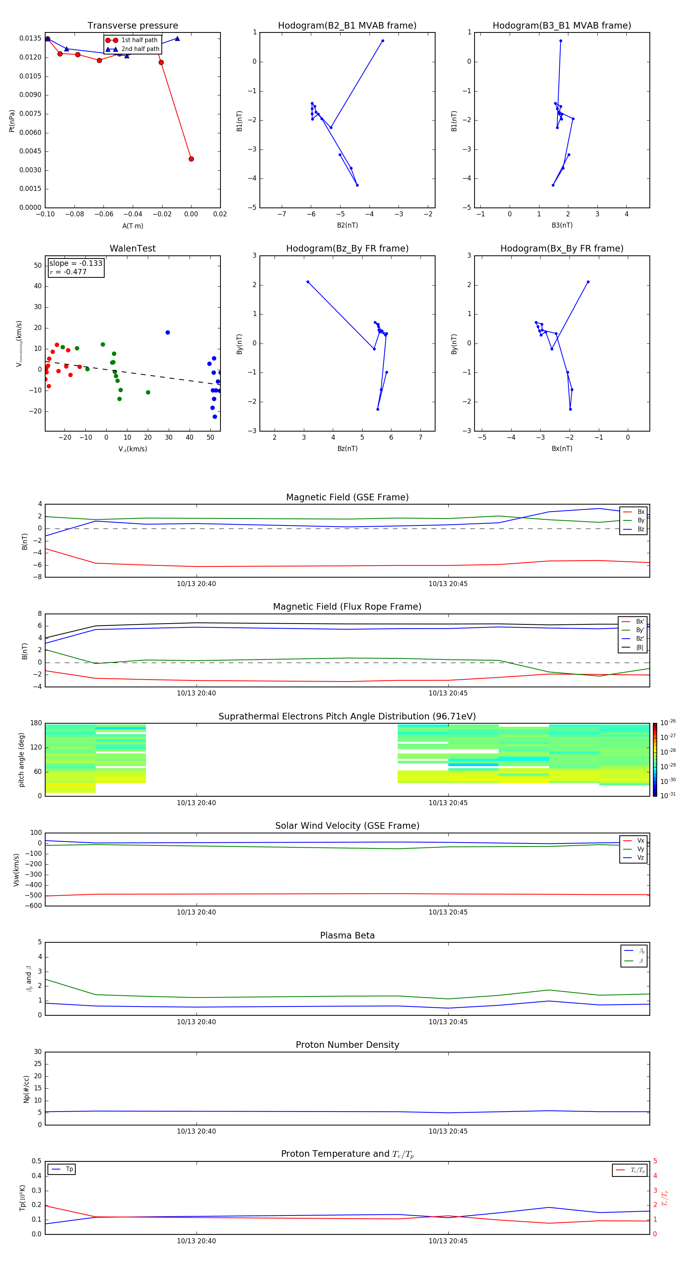Click the isolated blue point near VA 30 in WalenTest
The image size is (695, 1275).
pyautogui.click(x=168, y=333)
